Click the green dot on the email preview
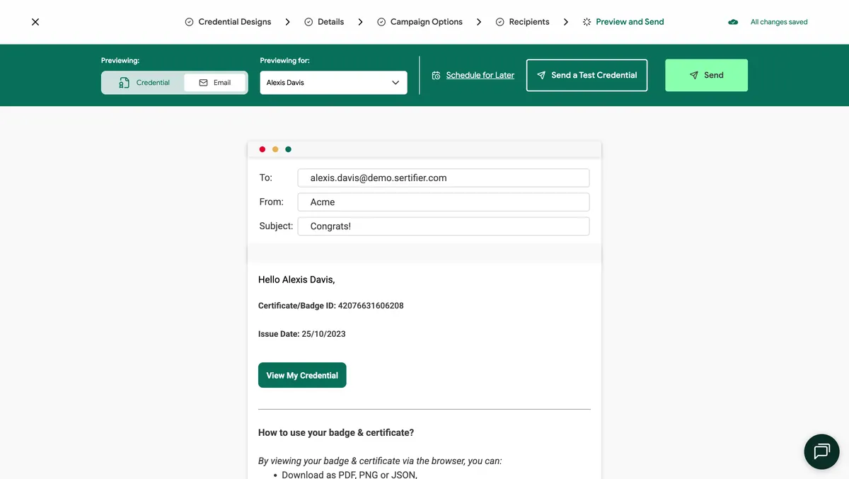The image size is (849, 479). pos(288,149)
